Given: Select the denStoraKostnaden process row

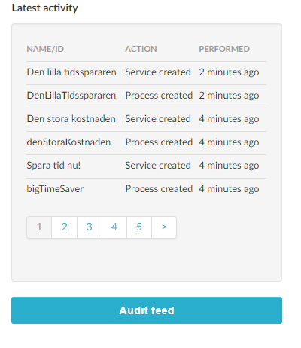Looking at the screenshot, I should pyautogui.click(x=146, y=142).
